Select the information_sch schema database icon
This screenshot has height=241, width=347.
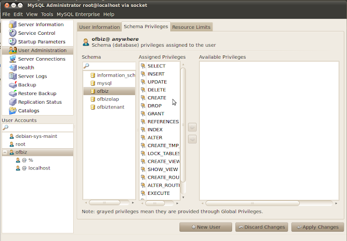pyautogui.click(x=93, y=75)
